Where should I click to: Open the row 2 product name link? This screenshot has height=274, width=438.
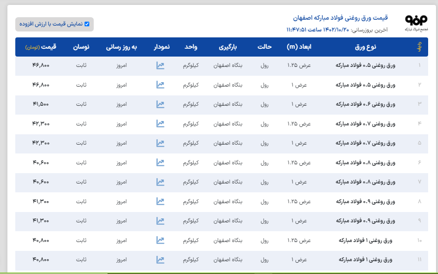coord(366,85)
